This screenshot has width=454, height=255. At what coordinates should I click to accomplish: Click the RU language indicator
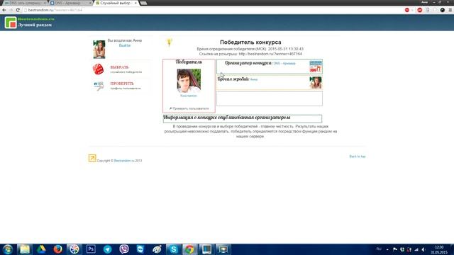(x=379, y=249)
